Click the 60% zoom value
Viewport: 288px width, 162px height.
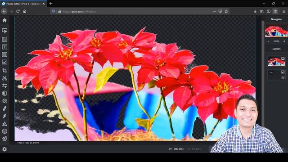click(276, 41)
